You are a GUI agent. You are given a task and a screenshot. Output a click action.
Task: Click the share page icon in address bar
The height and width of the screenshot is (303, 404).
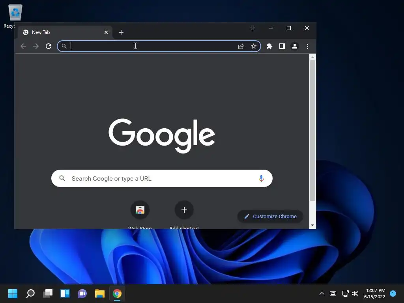pyautogui.click(x=241, y=46)
